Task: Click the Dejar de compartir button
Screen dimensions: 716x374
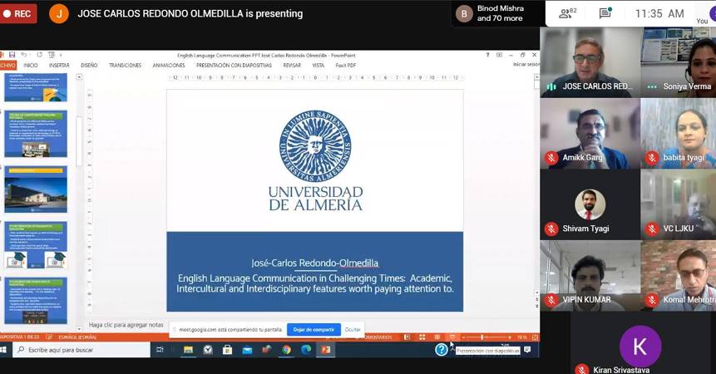Action: (314, 329)
